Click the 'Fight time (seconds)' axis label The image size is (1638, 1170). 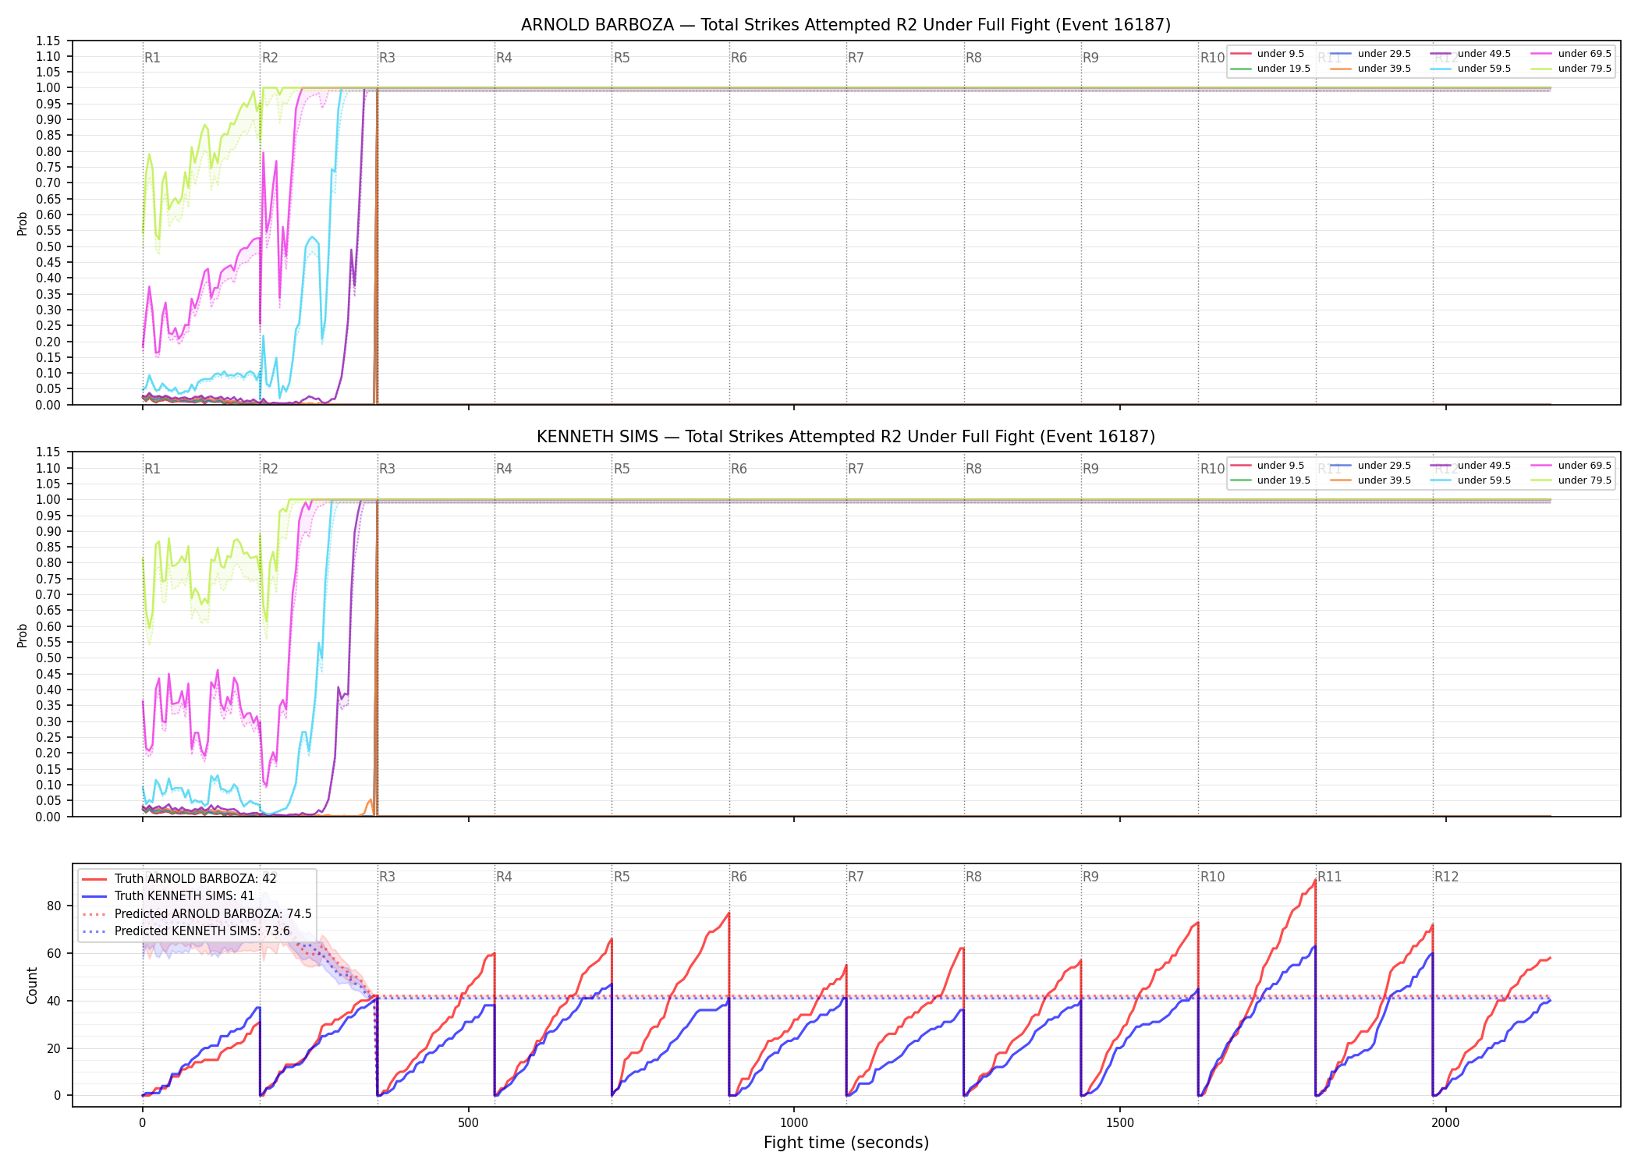pyautogui.click(x=846, y=1143)
